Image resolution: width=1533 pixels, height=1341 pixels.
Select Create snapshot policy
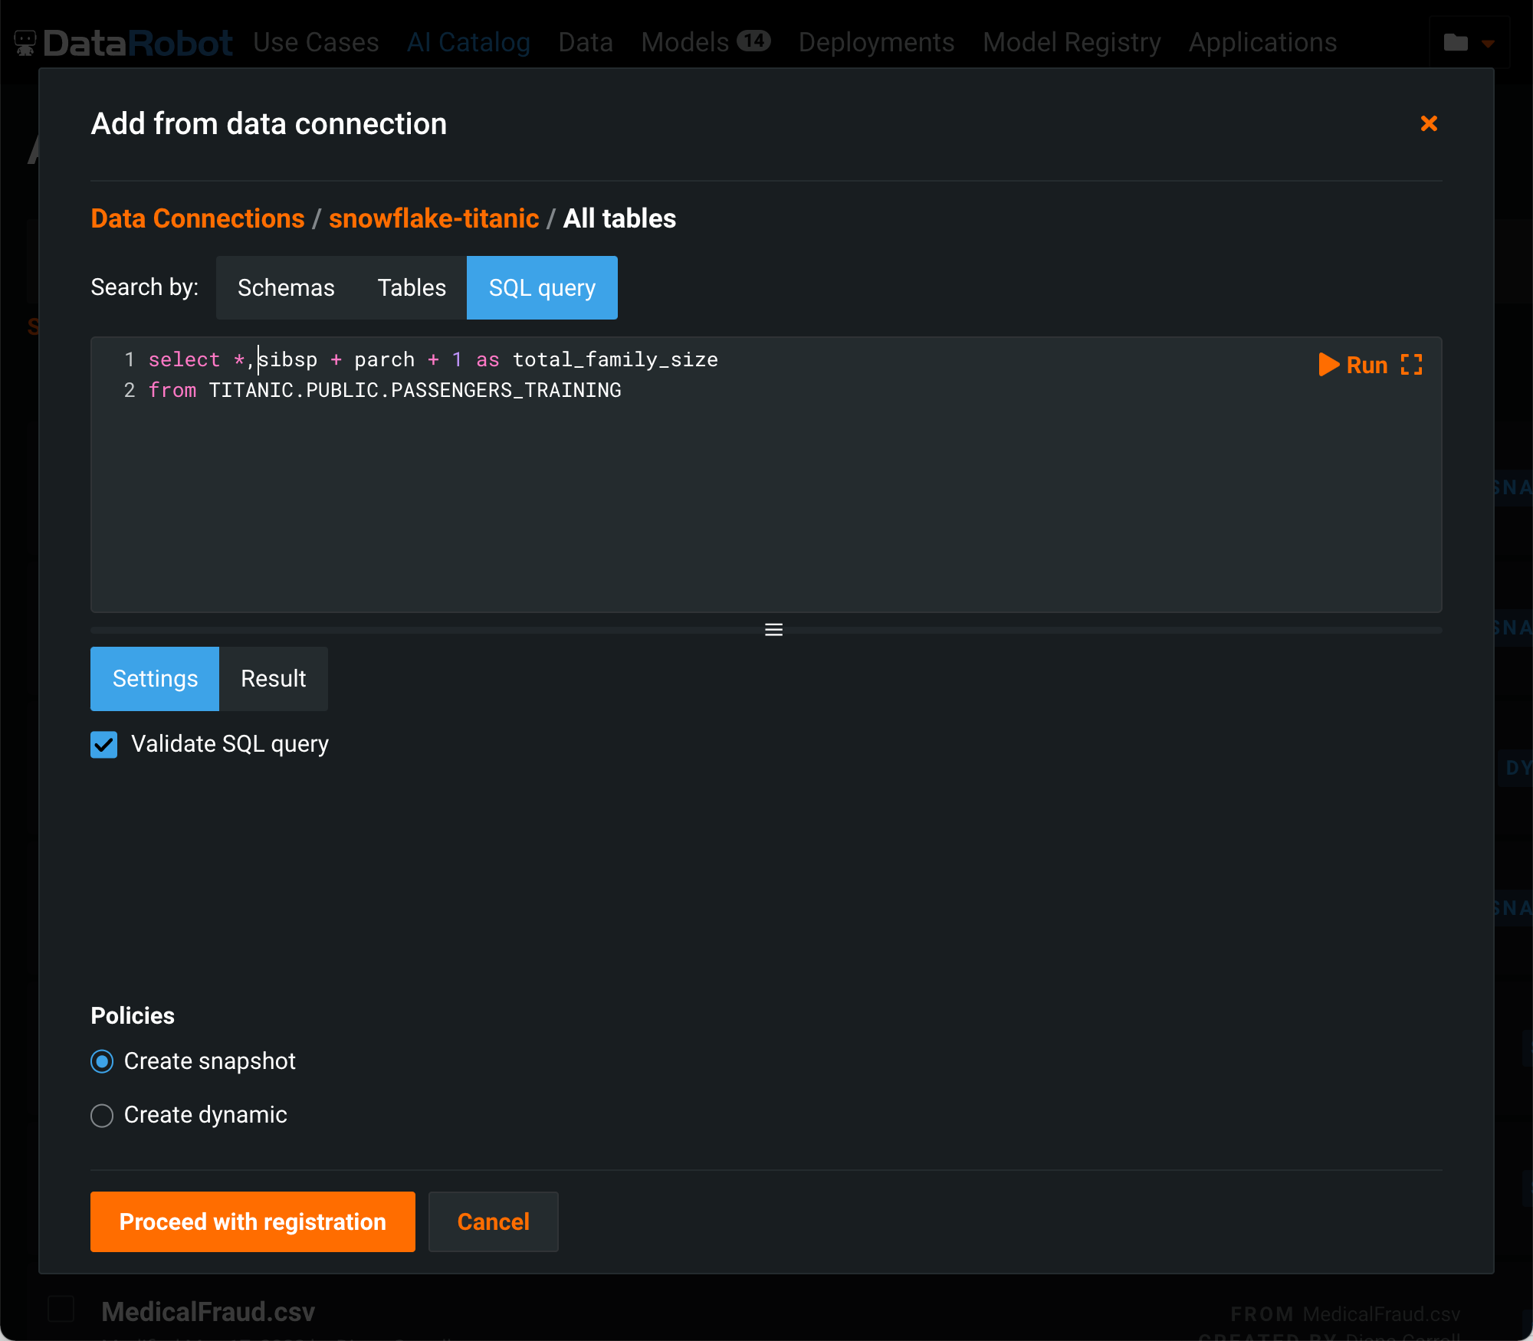point(102,1061)
